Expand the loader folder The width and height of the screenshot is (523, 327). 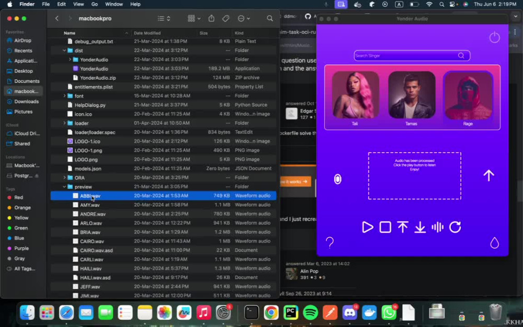(x=64, y=123)
